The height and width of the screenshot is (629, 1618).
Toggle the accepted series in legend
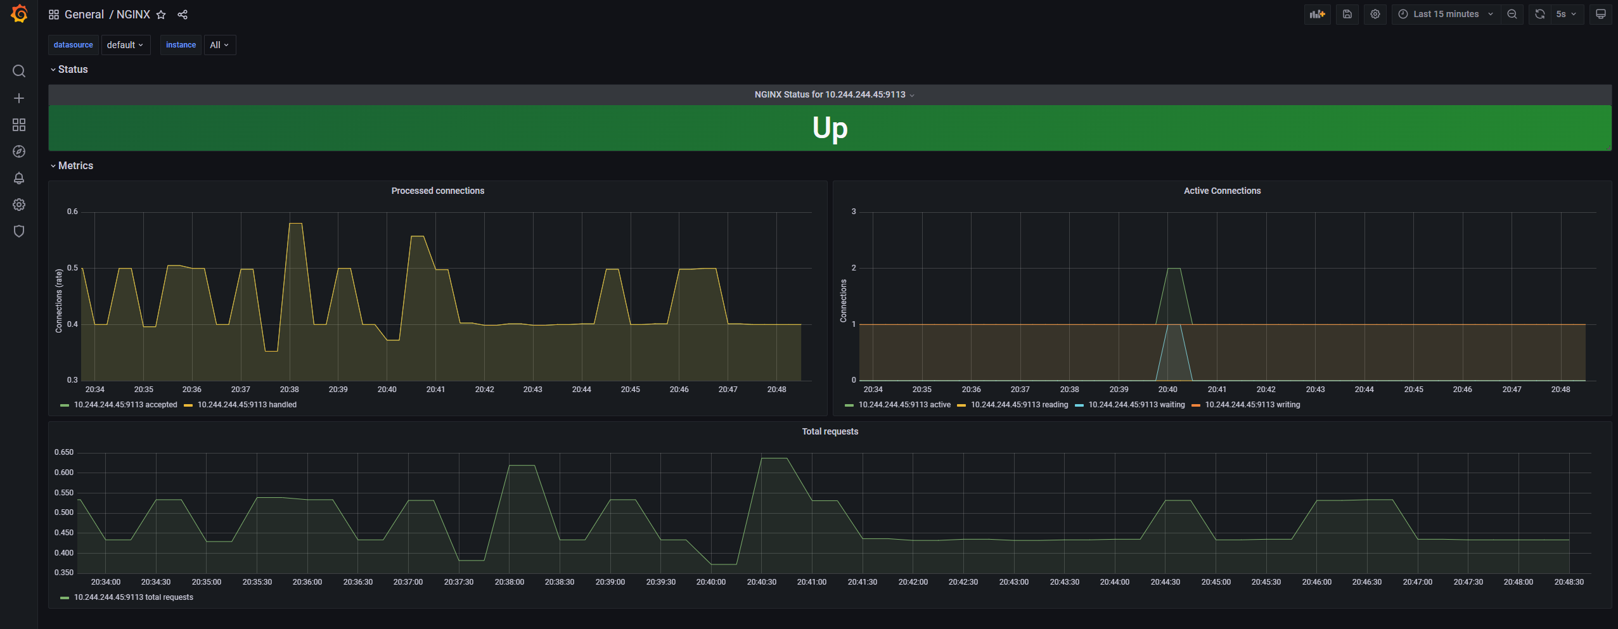click(125, 405)
